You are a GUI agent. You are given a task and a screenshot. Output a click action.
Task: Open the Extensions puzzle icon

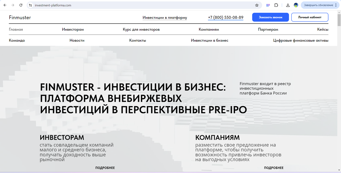pos(276,5)
